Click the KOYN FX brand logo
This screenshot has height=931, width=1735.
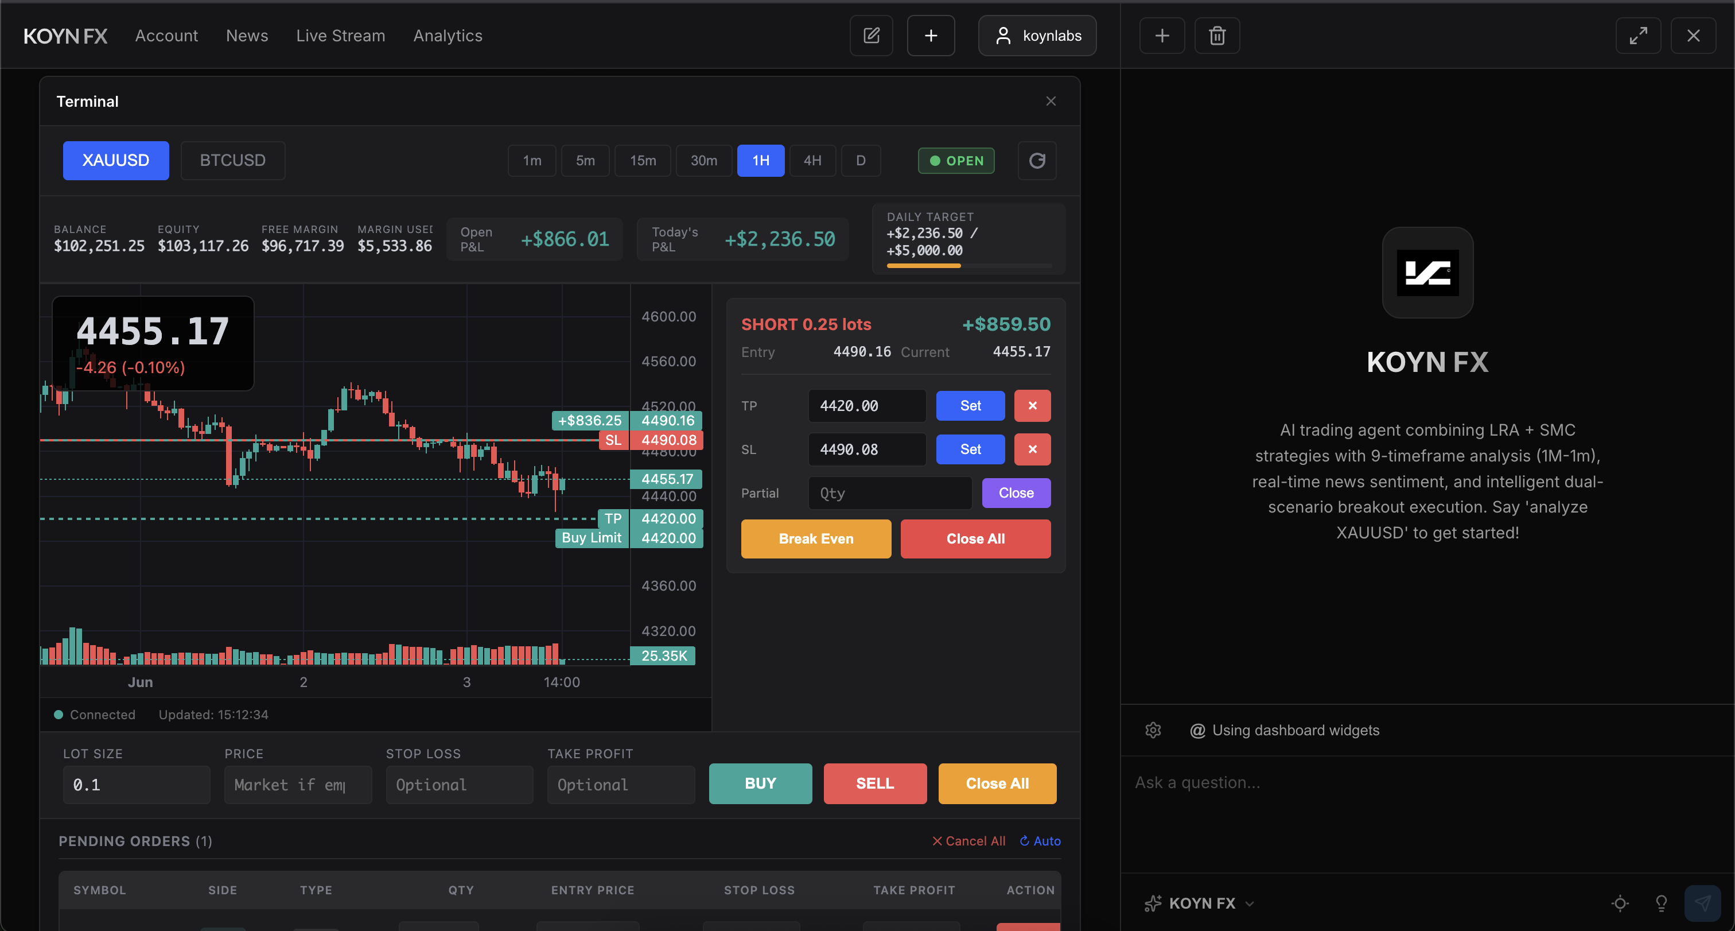[x=65, y=36]
